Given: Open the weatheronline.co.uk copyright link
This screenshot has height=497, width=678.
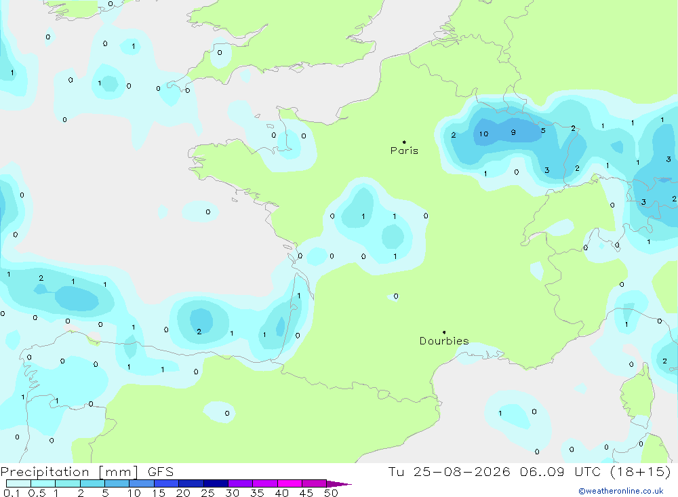Looking at the screenshot, I should coord(621,491).
